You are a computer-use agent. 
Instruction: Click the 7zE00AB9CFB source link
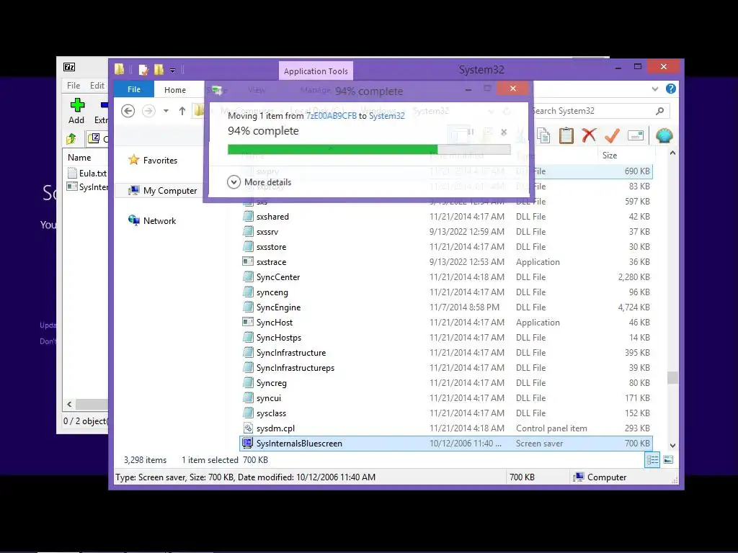(332, 116)
